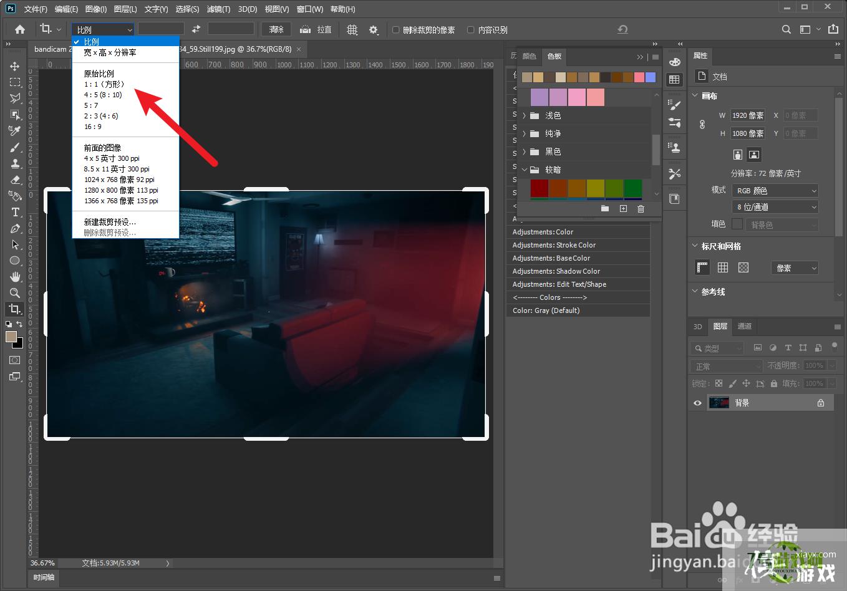Pick the dark red swatch in 较暗
The height and width of the screenshot is (591, 847).
pos(540,188)
